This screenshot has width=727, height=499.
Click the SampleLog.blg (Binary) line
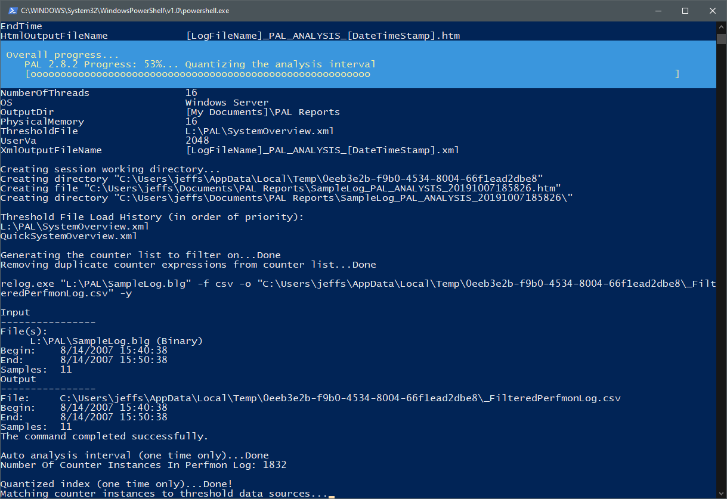click(x=117, y=341)
